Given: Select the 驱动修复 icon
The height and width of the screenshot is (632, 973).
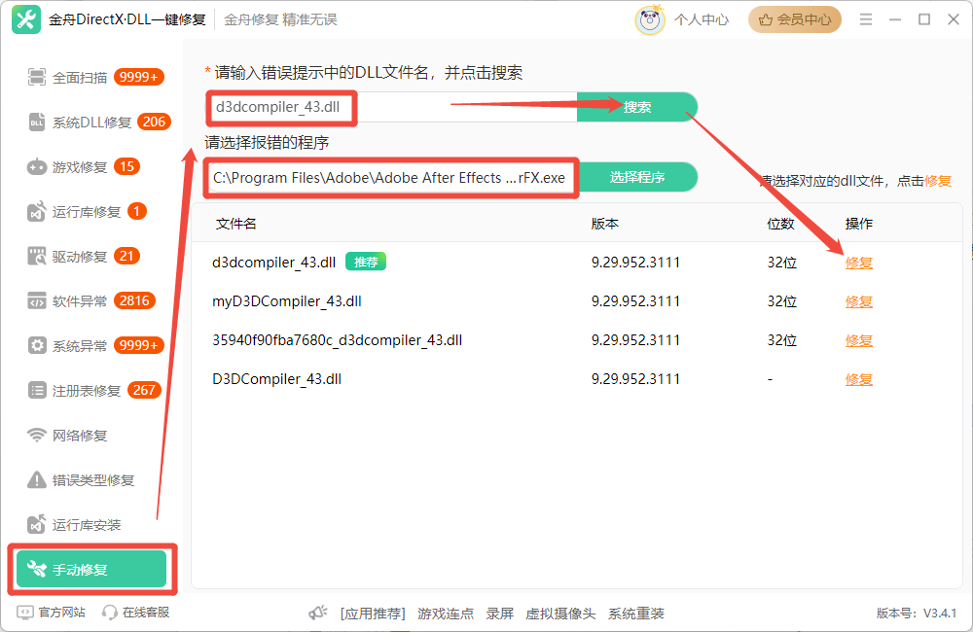Looking at the screenshot, I should [37, 256].
